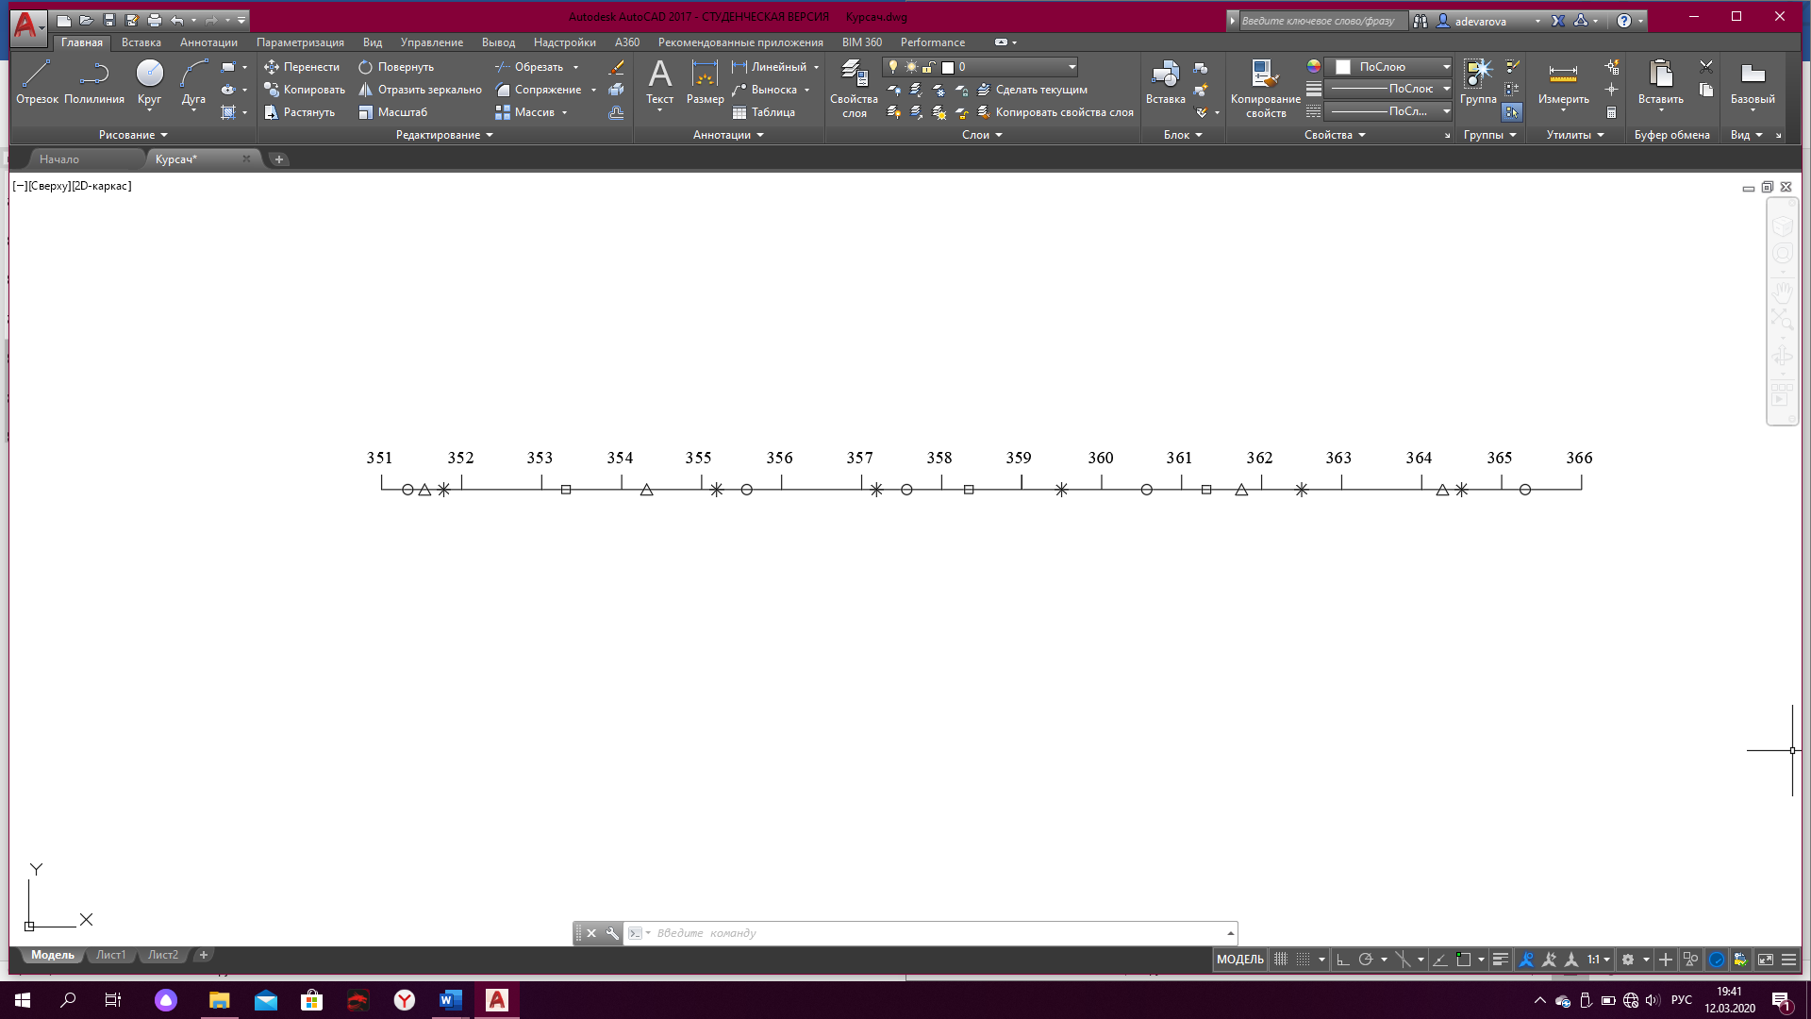Open the 1:1 annotation scale dropdown
This screenshot has height=1019, width=1811.
[x=1598, y=960]
